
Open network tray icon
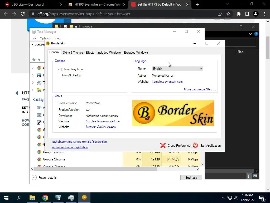point(230,198)
